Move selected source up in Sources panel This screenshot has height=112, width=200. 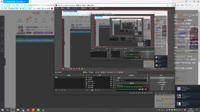pos(95,90)
